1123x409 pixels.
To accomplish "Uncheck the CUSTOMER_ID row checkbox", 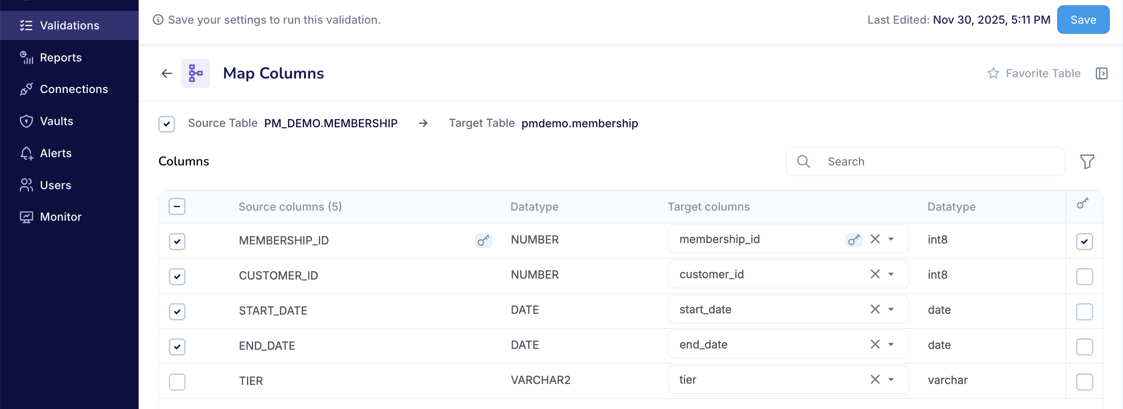I will coord(177,276).
